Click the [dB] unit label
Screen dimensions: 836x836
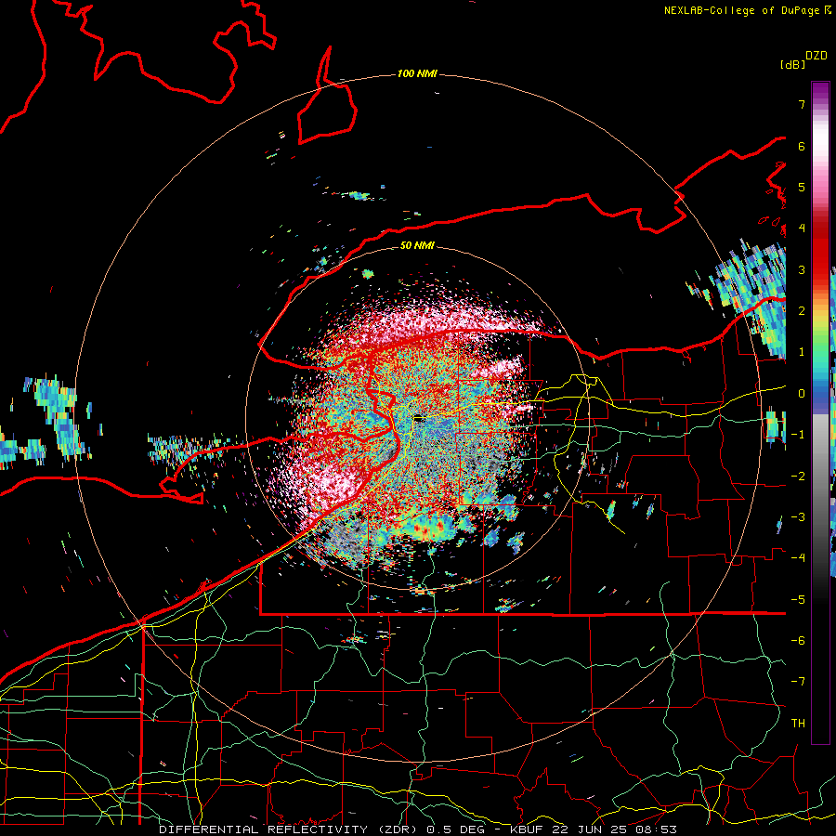tap(792, 64)
